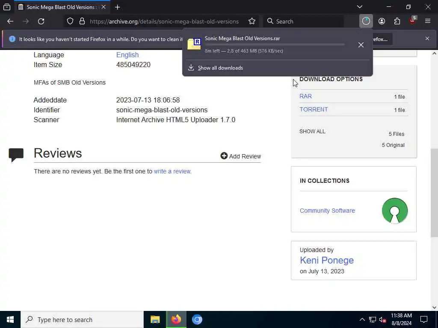The width and height of the screenshot is (438, 328).
Task: Click the archive.org URL address bar
Action: (x=164, y=21)
